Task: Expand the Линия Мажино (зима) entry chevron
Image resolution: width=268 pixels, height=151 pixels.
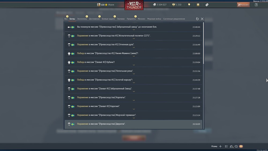Action: [x=134, y=56]
